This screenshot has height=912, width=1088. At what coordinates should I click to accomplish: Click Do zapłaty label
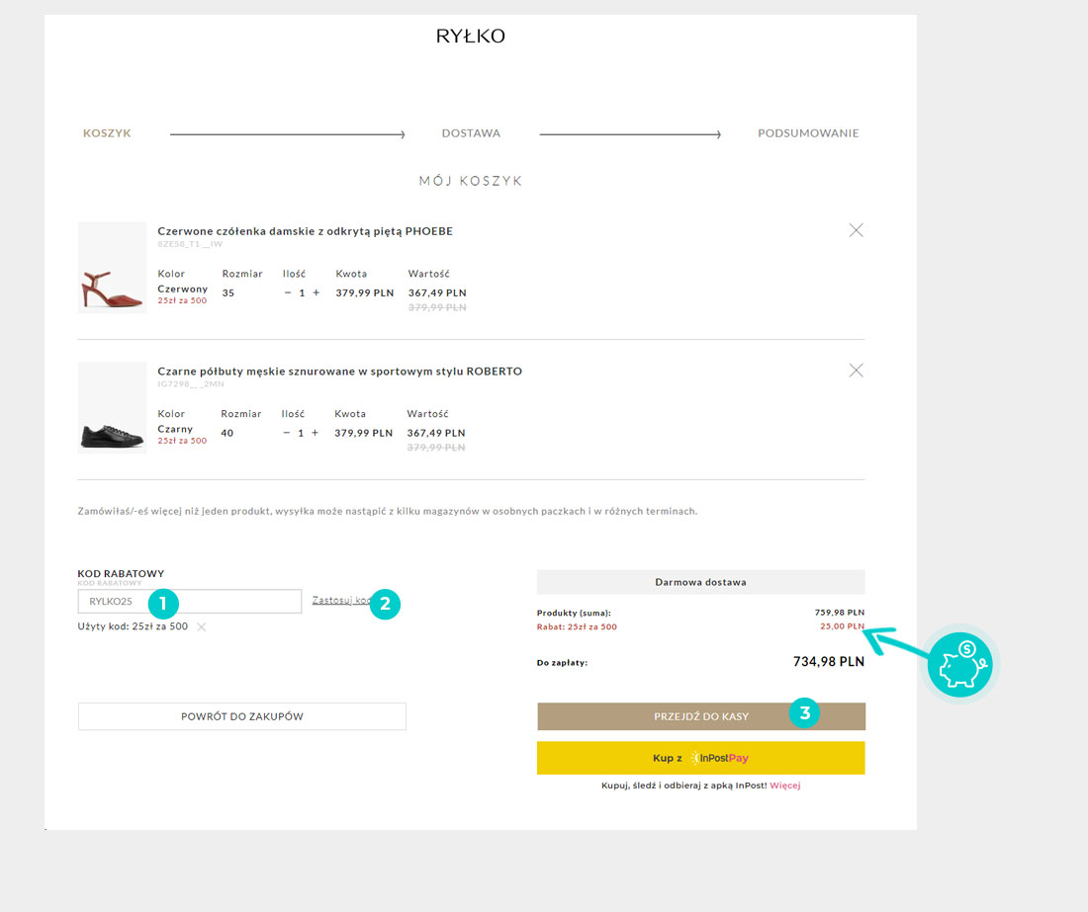pos(562,663)
